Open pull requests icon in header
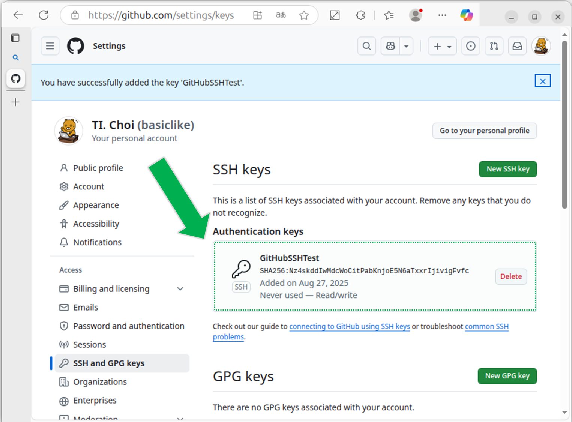 [494, 46]
